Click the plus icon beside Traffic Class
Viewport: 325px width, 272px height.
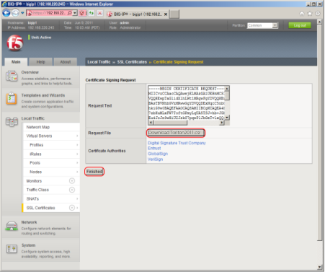pos(72,190)
